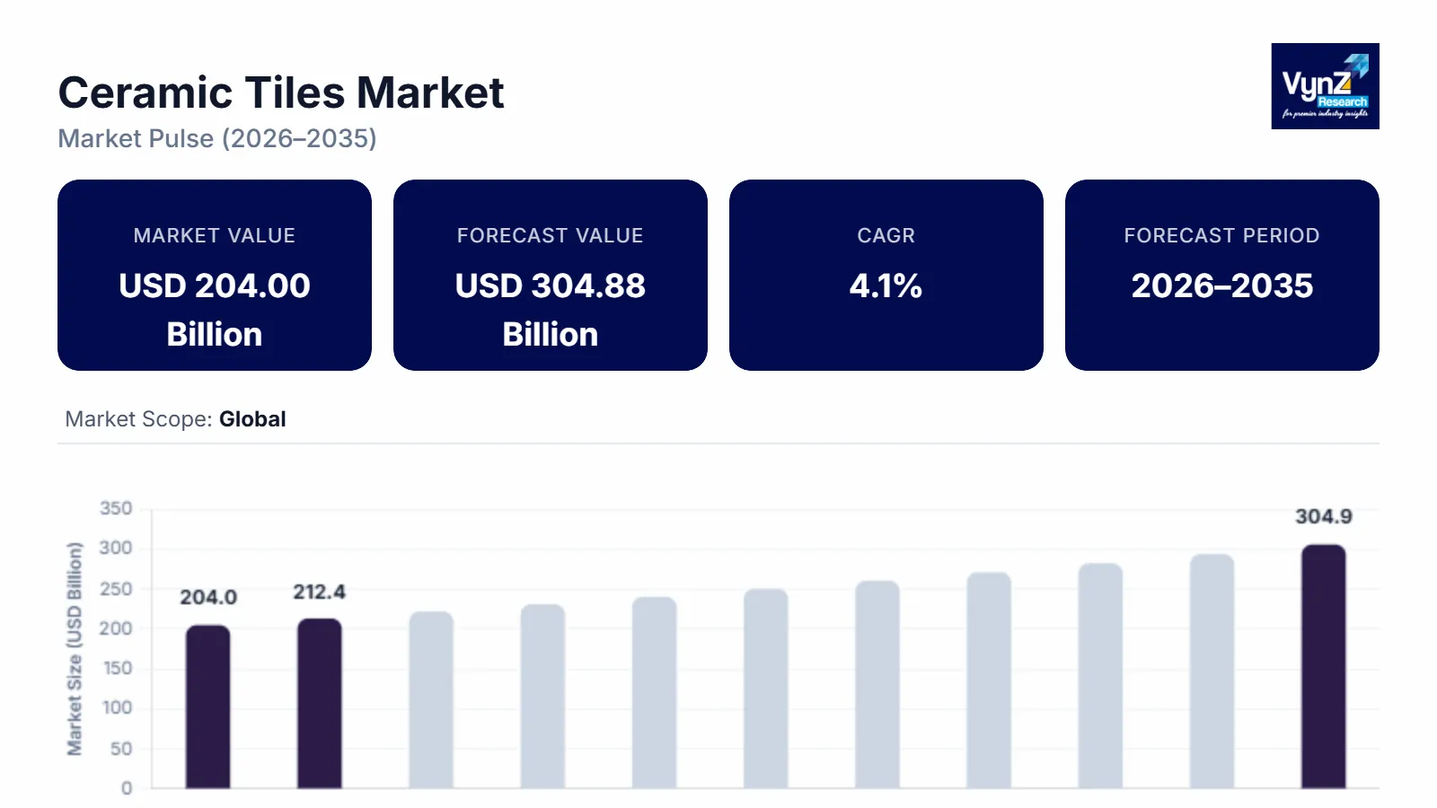Screen dimensions: 1437x808
Task: Click the Market Scope Global label
Action: (176, 419)
